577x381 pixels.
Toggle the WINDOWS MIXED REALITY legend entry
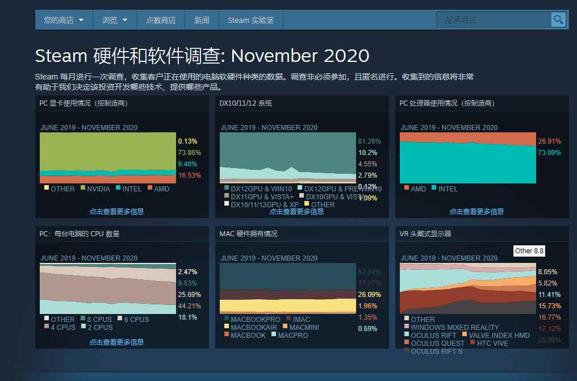tap(405, 326)
